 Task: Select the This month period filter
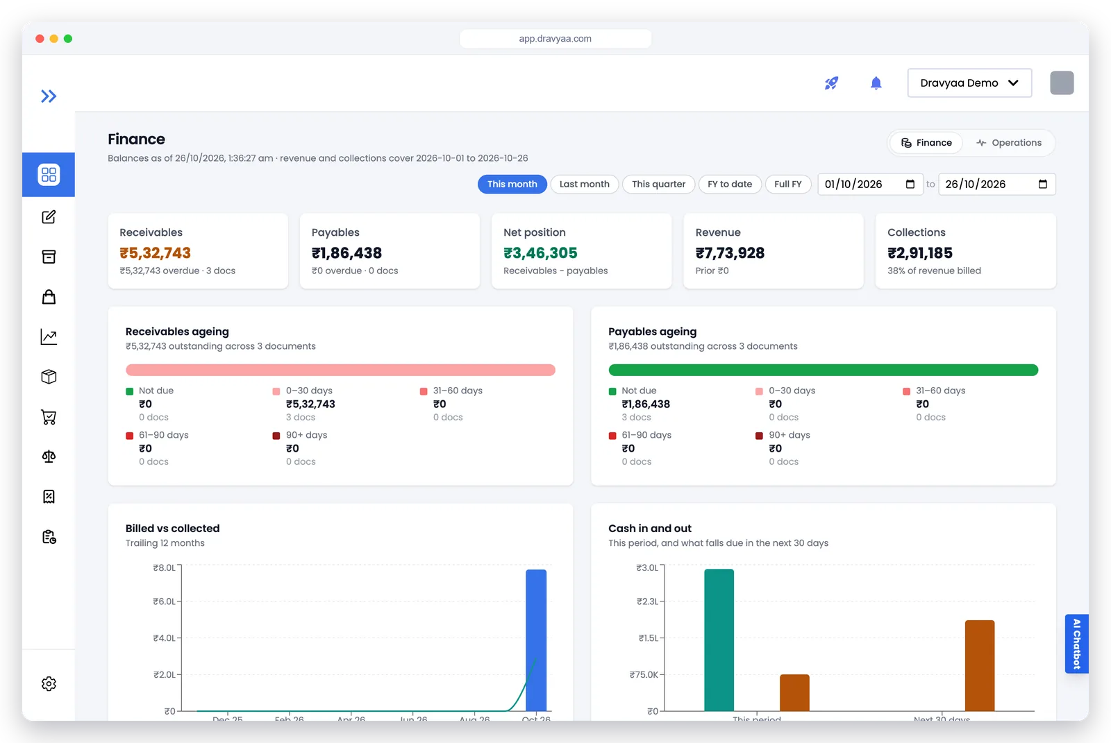pos(512,185)
